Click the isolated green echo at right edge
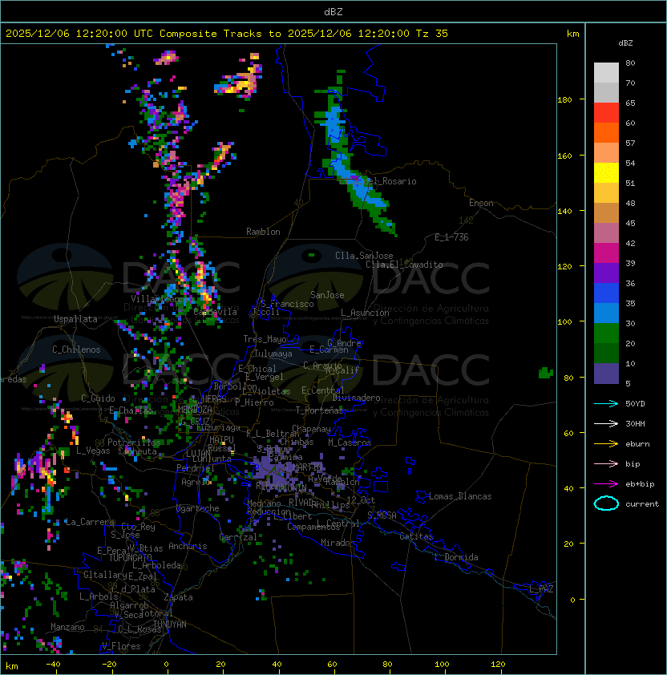 546,373
